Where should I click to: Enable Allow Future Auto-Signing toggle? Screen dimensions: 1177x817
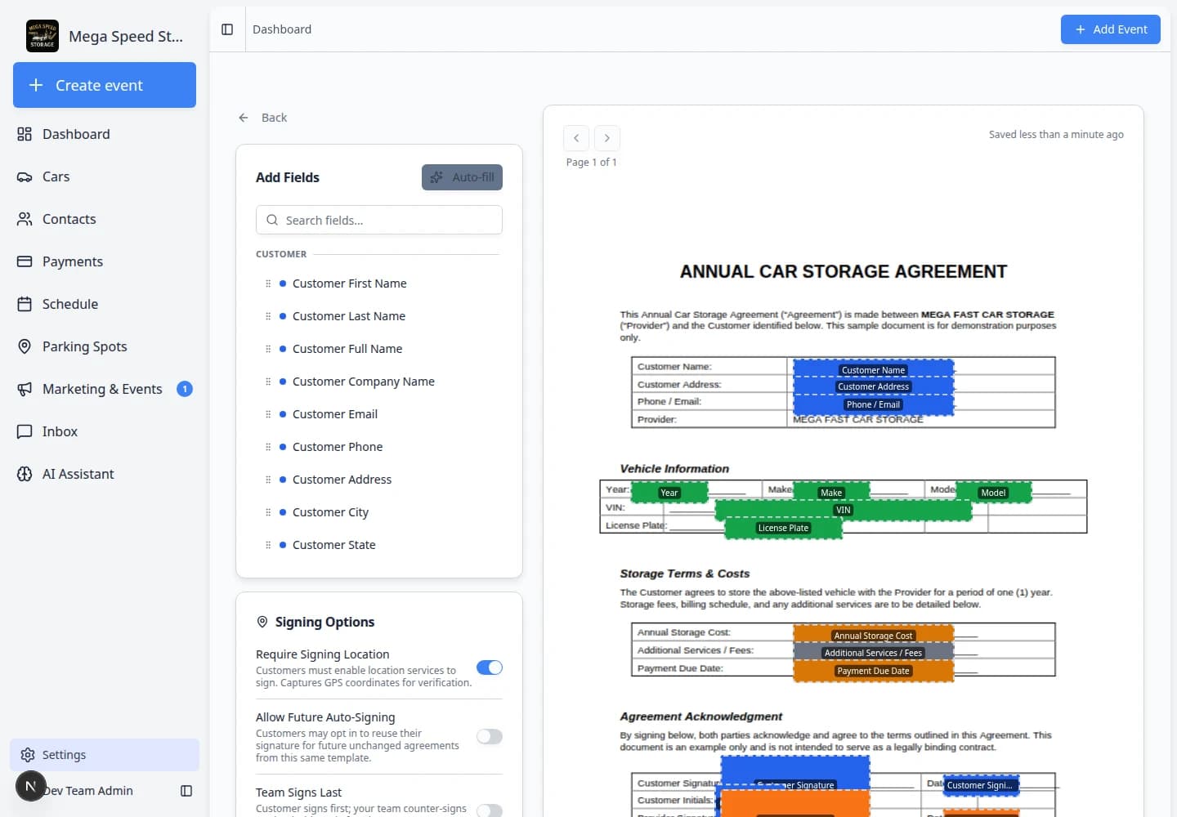point(490,736)
